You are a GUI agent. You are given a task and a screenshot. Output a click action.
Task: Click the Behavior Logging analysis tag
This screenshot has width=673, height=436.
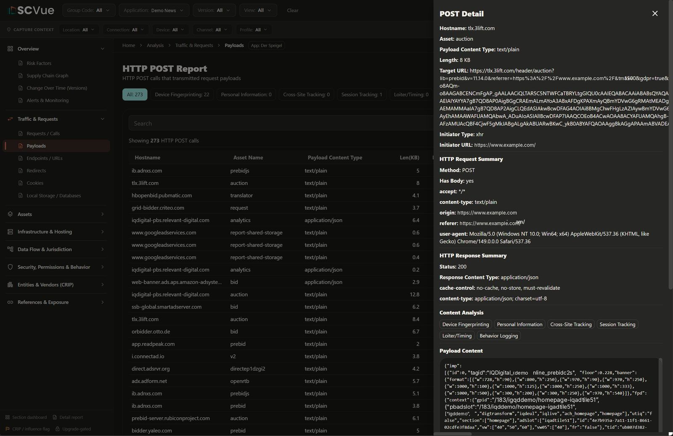(498, 336)
